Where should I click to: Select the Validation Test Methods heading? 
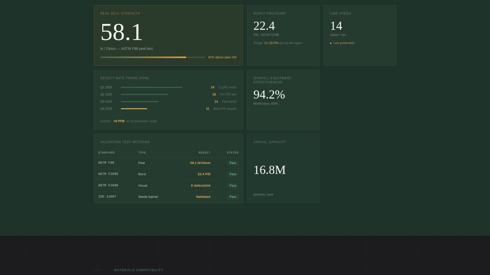coord(125,142)
